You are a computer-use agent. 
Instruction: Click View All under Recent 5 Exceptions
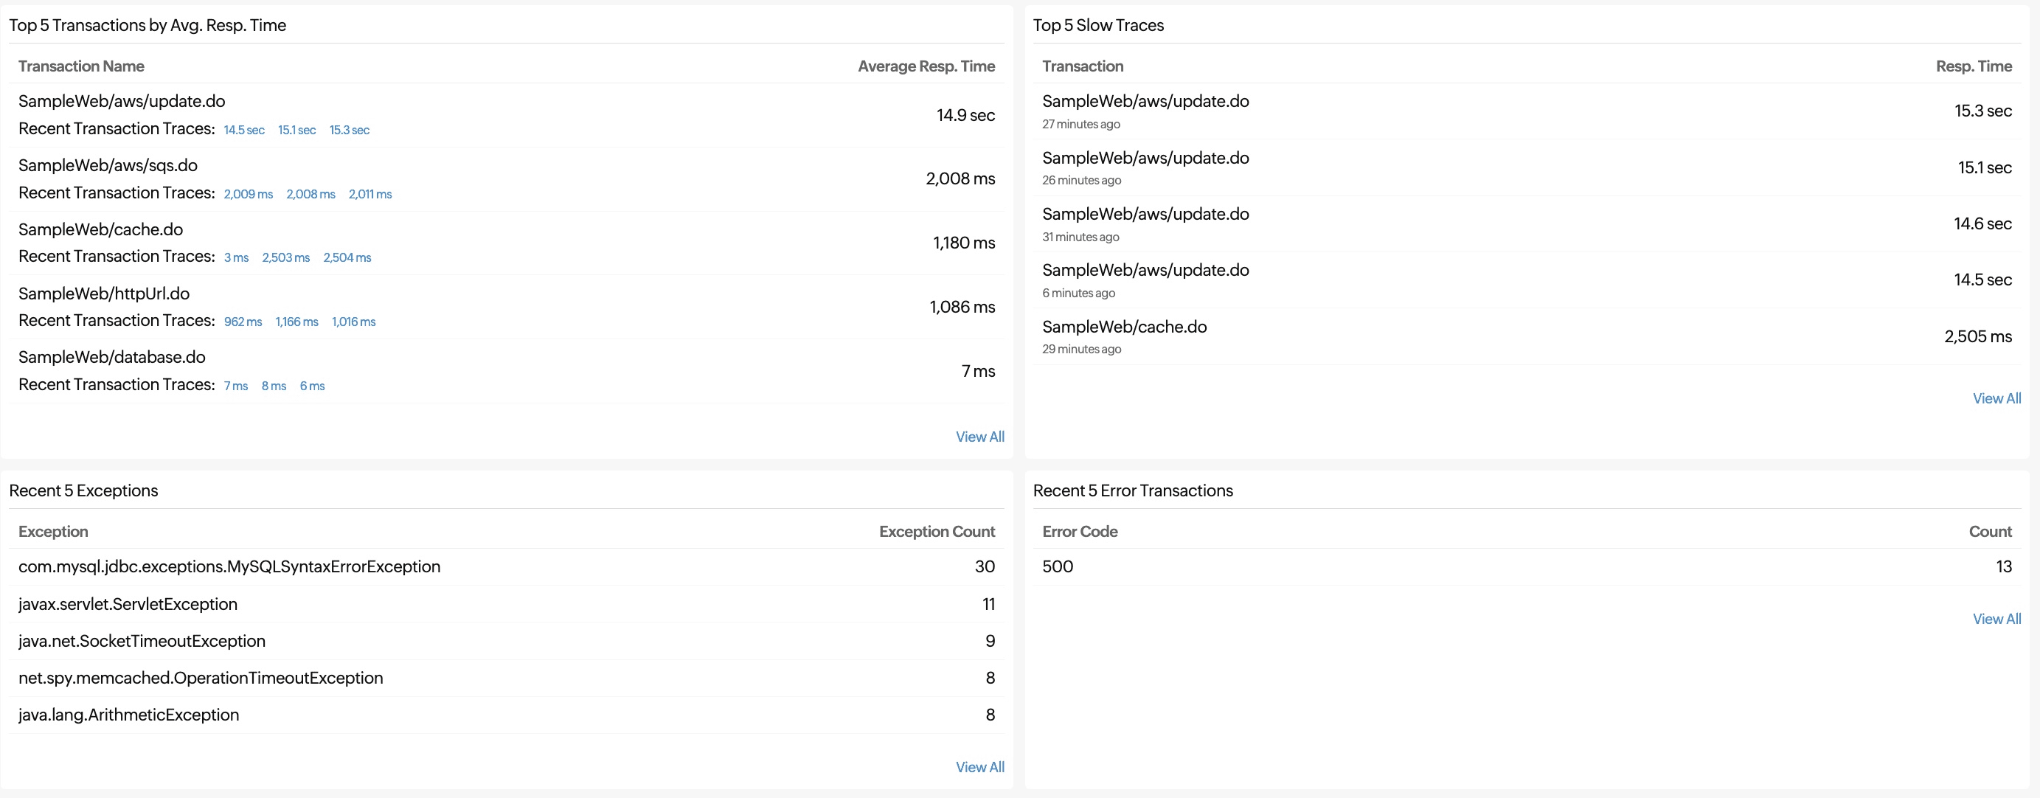click(x=979, y=766)
